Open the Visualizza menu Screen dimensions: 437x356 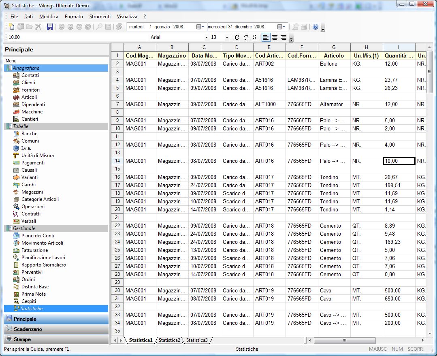[127, 17]
